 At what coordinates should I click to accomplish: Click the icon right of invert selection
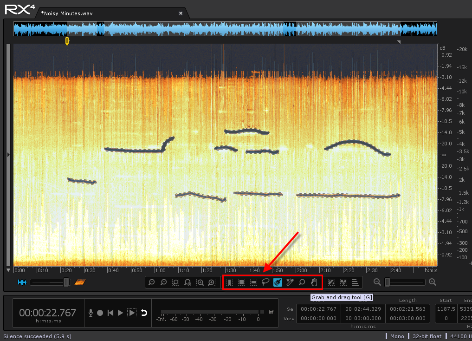[343, 282]
